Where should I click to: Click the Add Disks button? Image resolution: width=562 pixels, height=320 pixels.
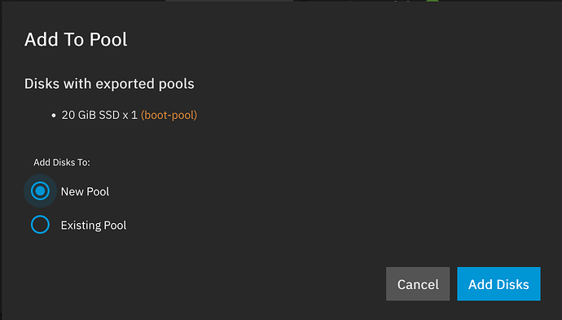click(498, 284)
